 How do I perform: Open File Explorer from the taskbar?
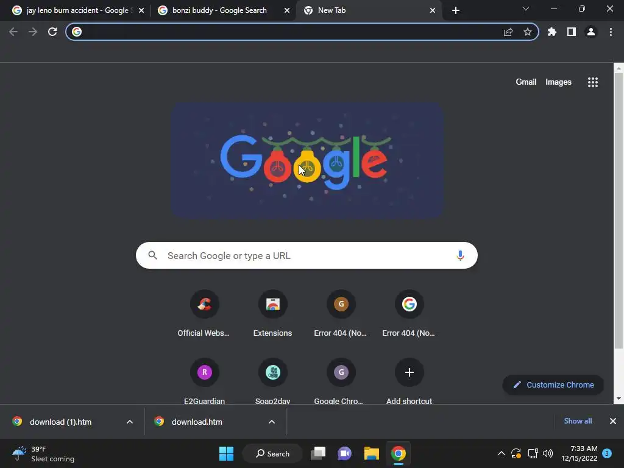[x=371, y=453]
